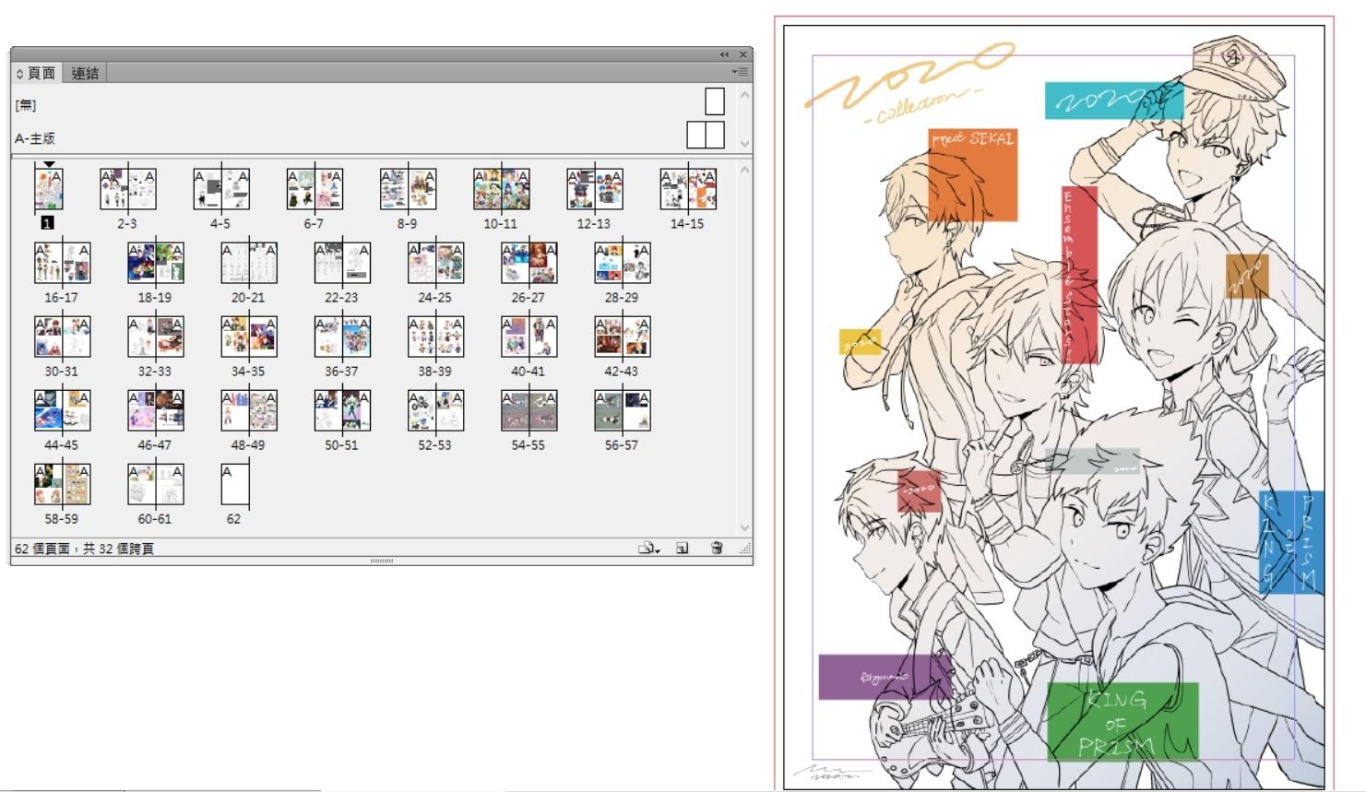The width and height of the screenshot is (1366, 792).
Task: Select spread 14-15 thumbnail
Action: point(688,189)
